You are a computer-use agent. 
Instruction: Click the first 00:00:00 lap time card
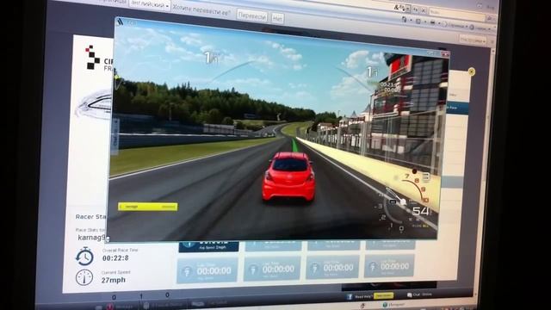click(207, 270)
